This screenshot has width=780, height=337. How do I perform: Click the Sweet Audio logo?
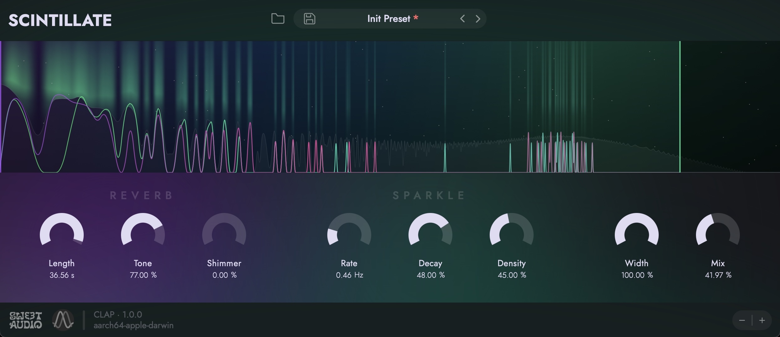pos(26,320)
